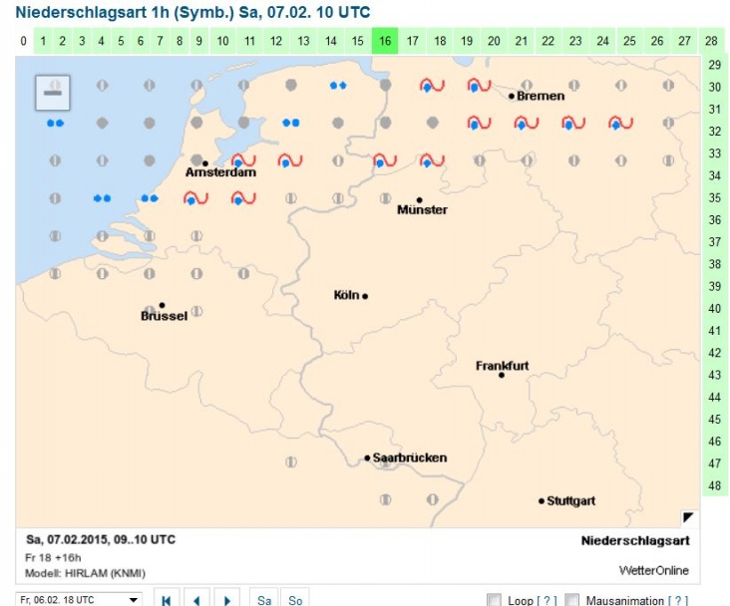Viewport: 730px width, 606px height.
Task: Open the help link next to Loop
Action: tap(547, 600)
